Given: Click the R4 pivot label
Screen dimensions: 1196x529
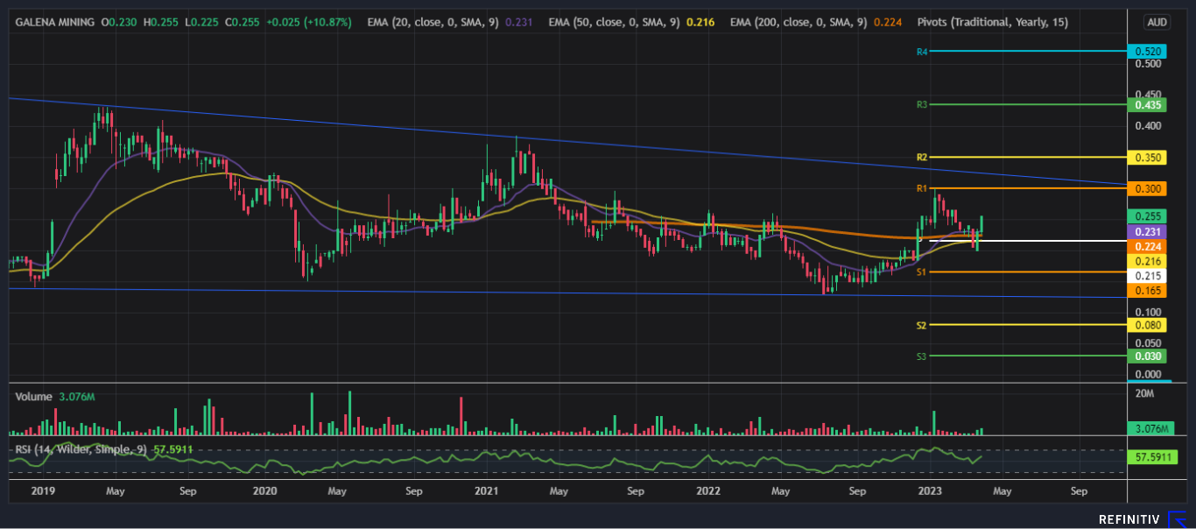Looking at the screenshot, I should coord(921,53).
